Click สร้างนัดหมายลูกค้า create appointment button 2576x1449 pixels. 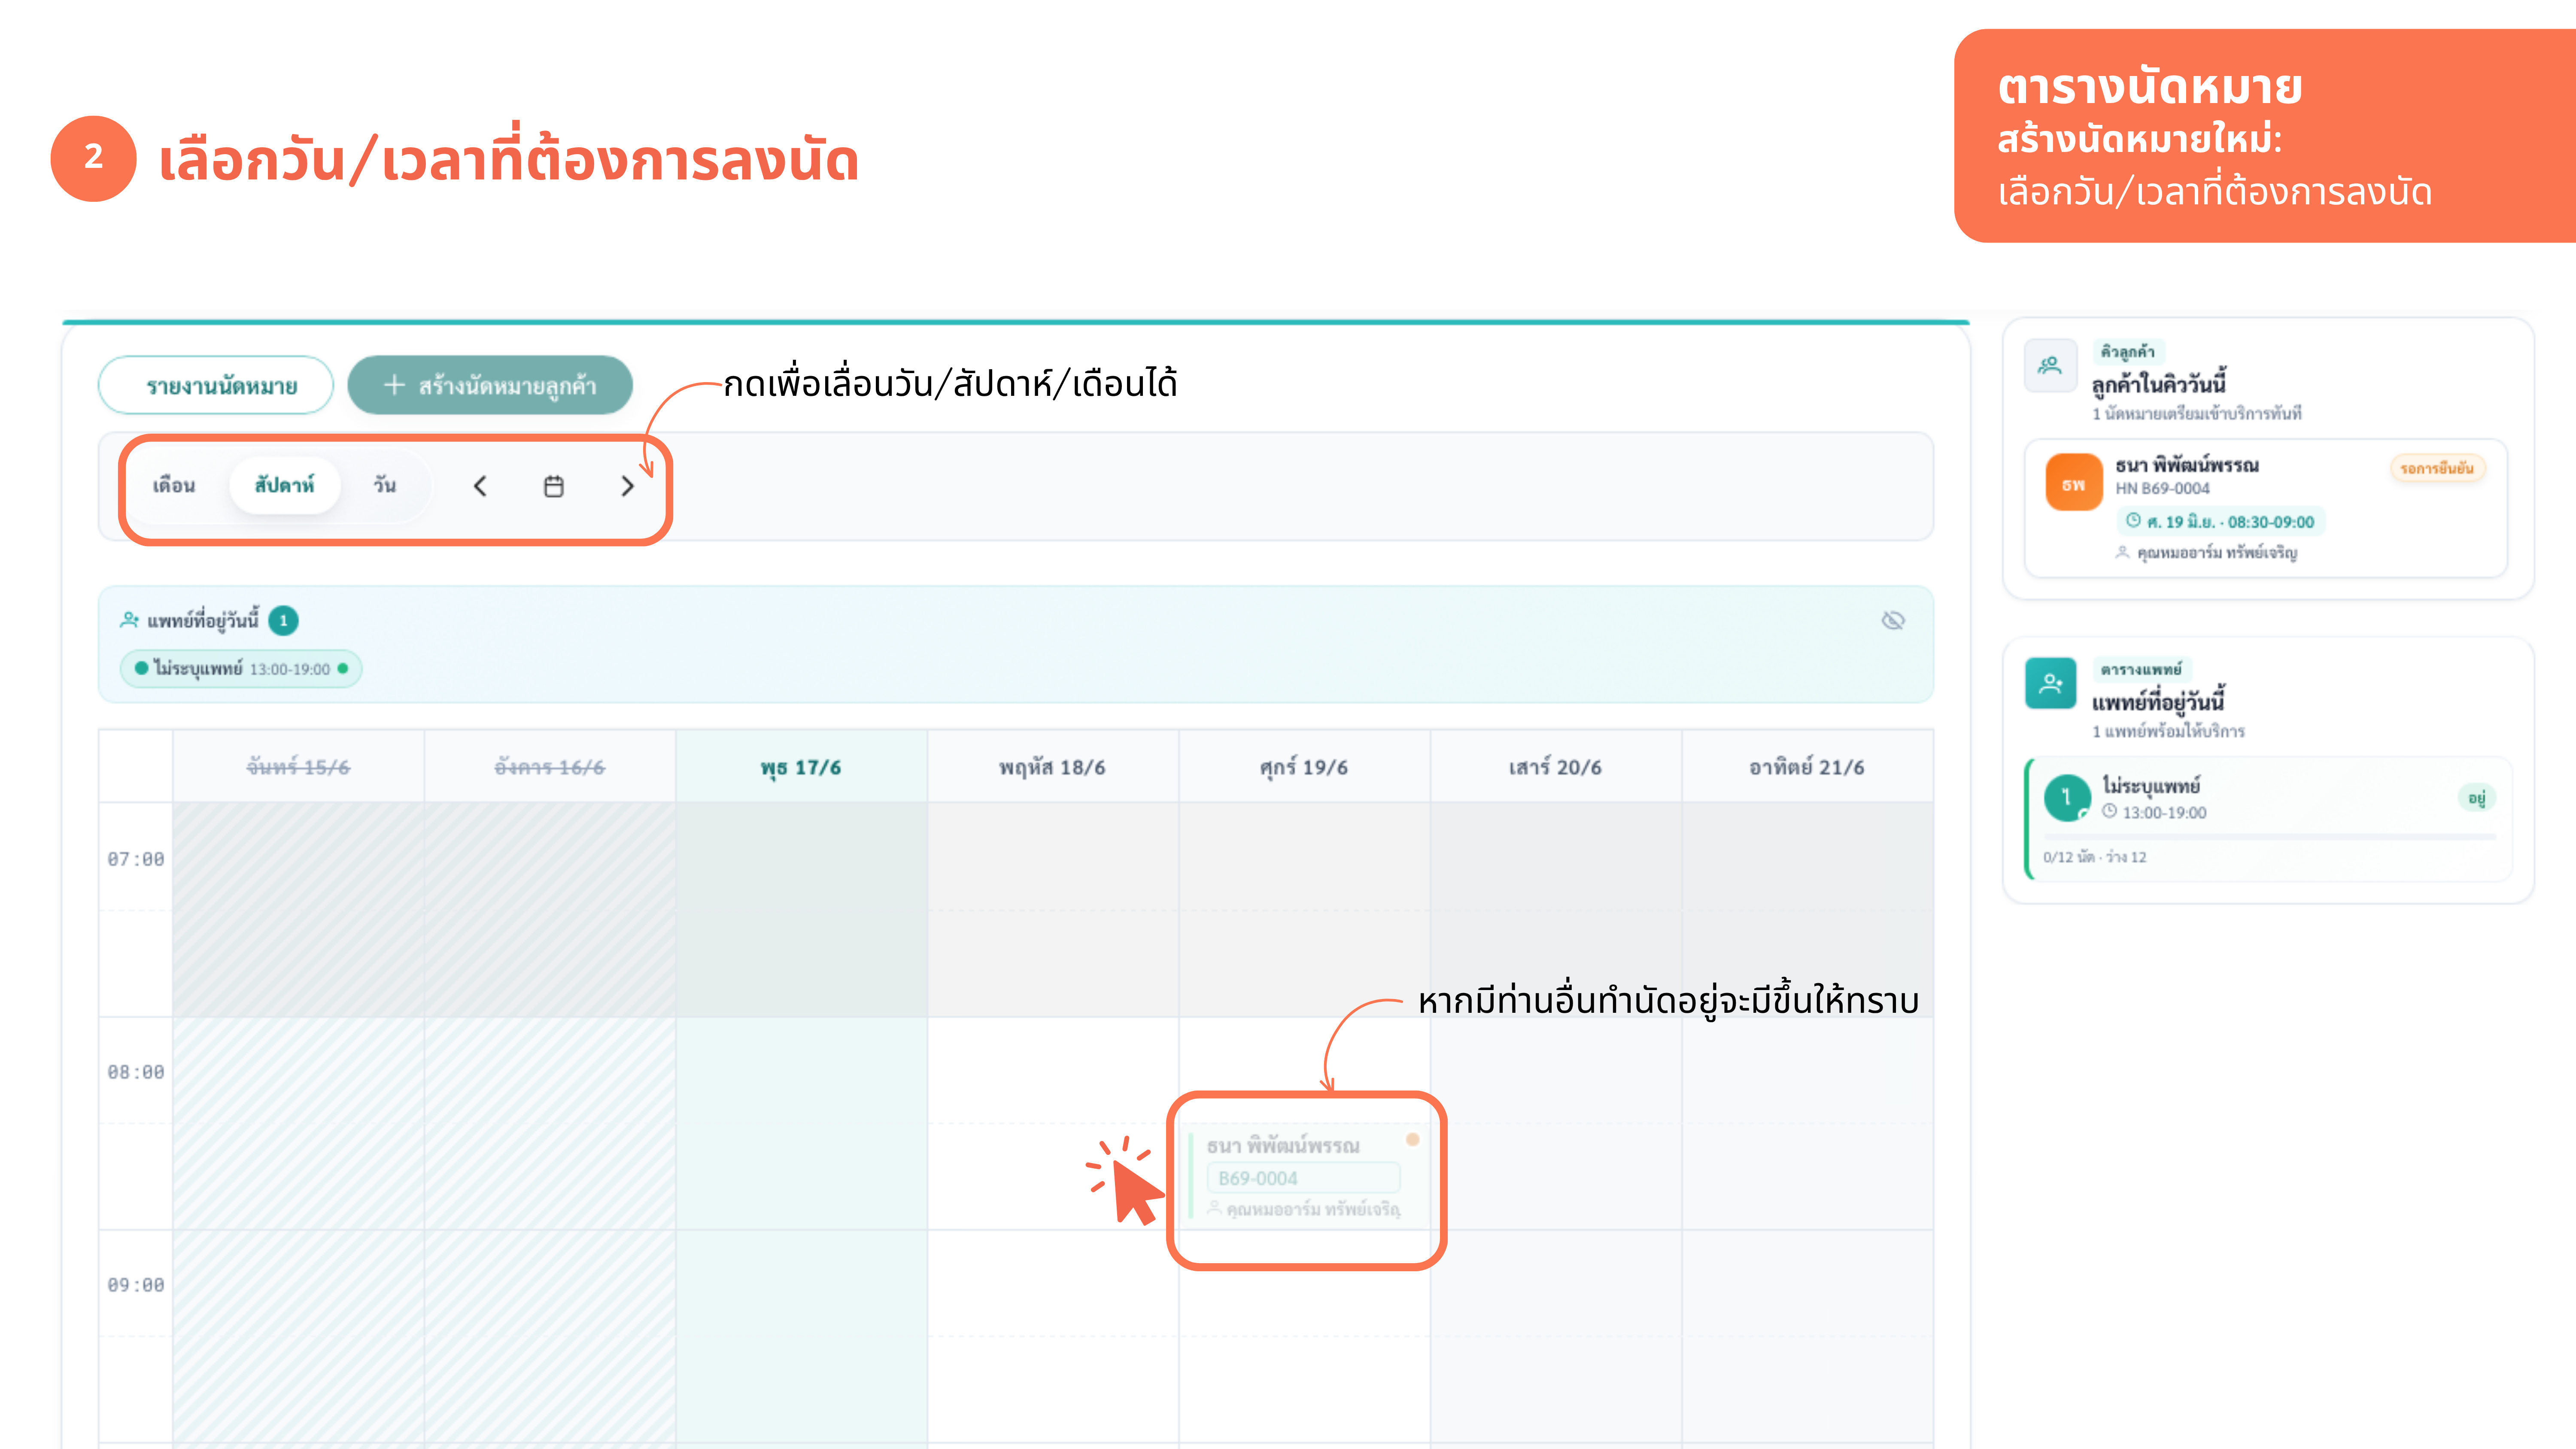[490, 385]
